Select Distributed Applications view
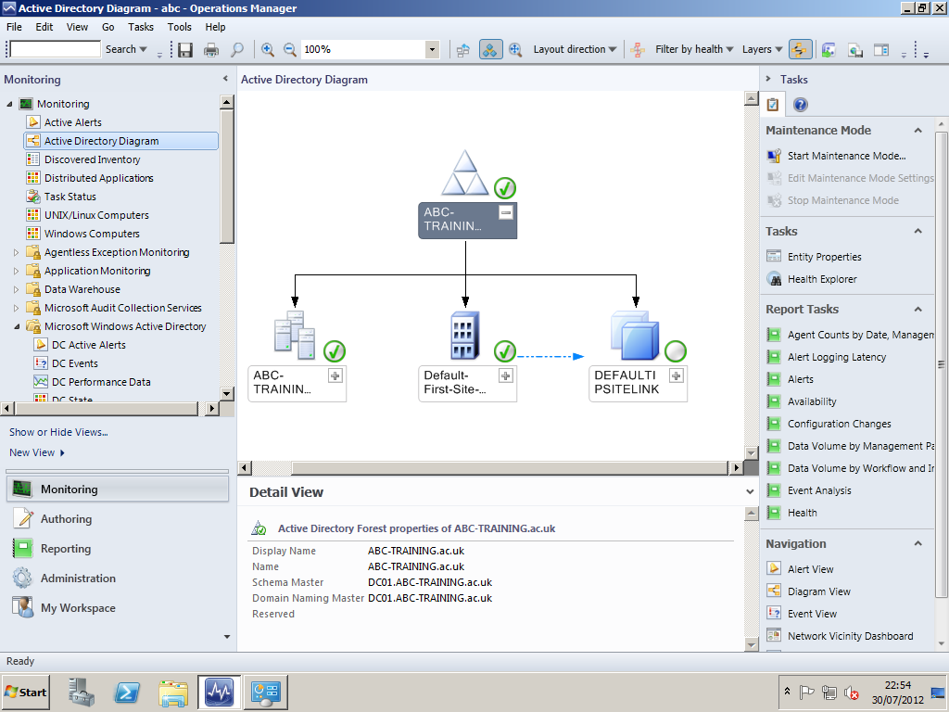 [x=98, y=178]
